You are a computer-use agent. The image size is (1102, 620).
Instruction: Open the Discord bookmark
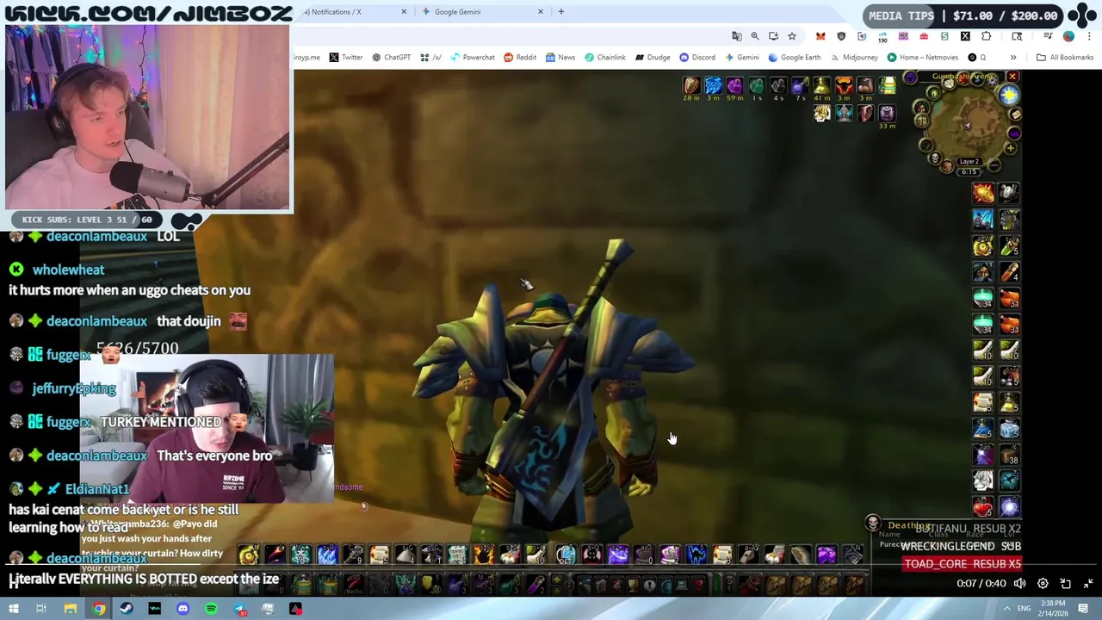tap(697, 58)
